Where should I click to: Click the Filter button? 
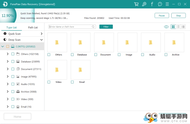tap(106, 27)
